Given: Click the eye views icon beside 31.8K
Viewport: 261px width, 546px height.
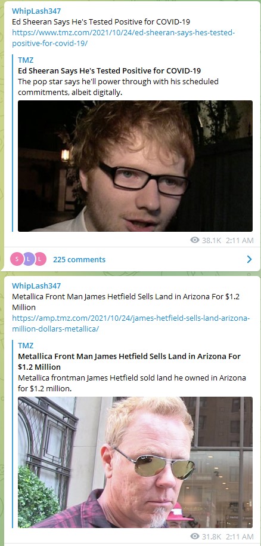Looking at the screenshot, I should 195,536.
